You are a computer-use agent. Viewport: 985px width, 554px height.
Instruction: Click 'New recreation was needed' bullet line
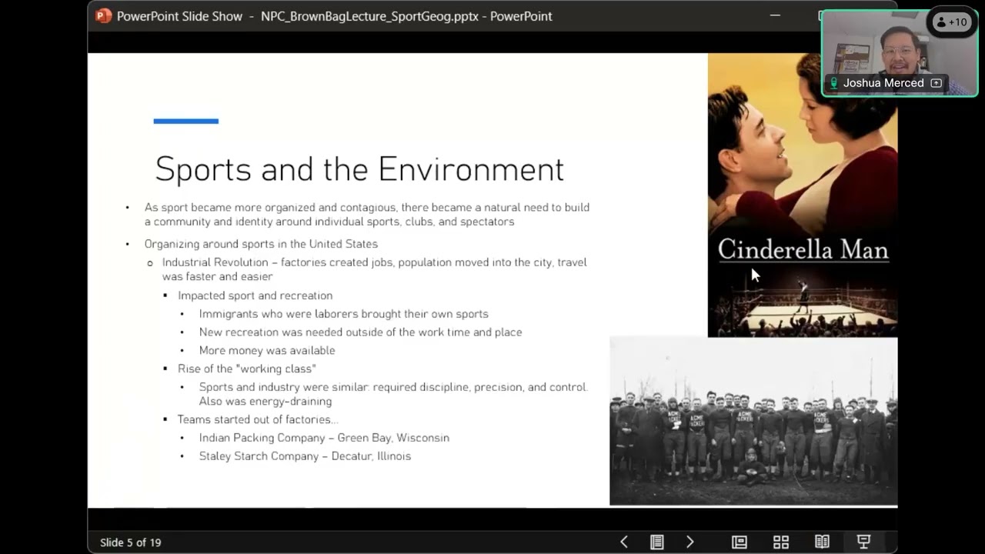pos(360,332)
